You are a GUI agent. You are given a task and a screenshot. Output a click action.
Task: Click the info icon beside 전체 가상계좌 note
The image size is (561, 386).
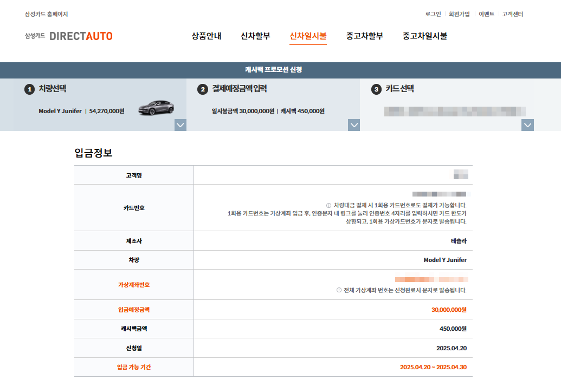339,290
